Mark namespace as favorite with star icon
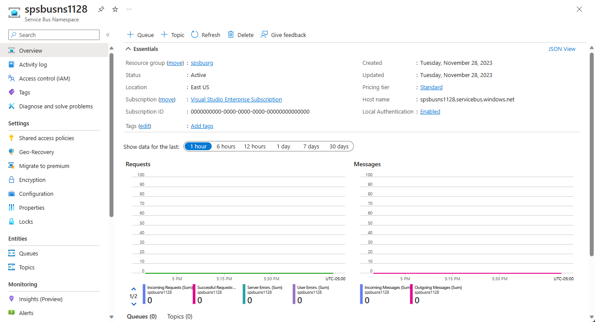 tap(115, 9)
